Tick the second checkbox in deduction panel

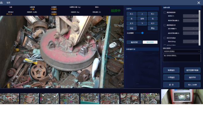tap(165, 25)
